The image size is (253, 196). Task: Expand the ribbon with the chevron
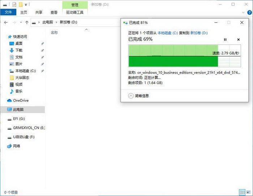click(x=243, y=12)
